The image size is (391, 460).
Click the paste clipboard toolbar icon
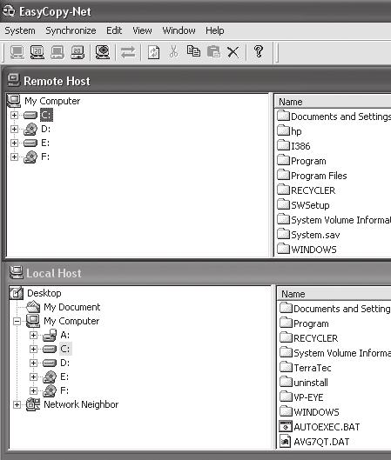tap(213, 51)
